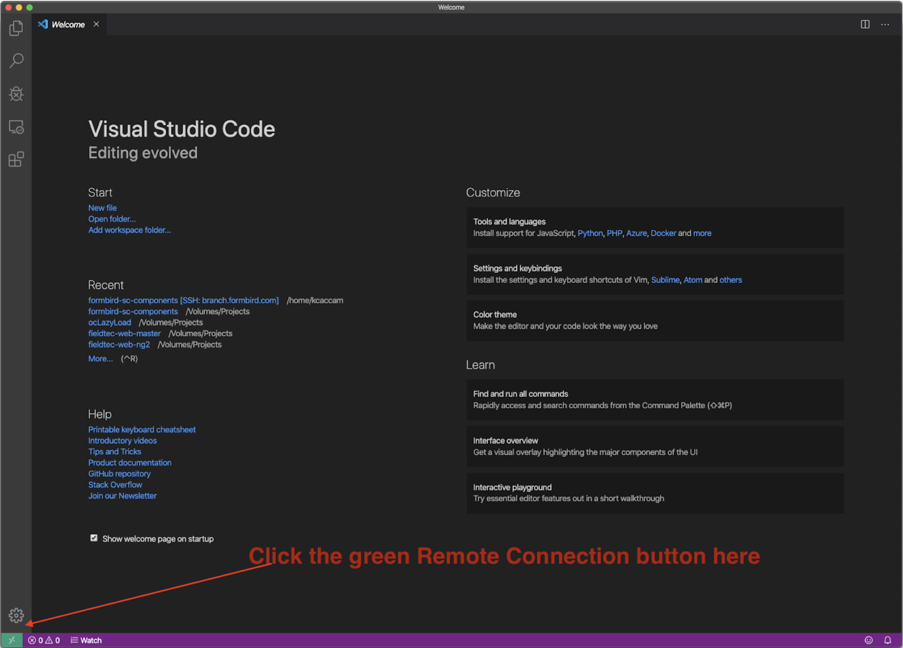
Task: Click the New file link
Action: [102, 208]
